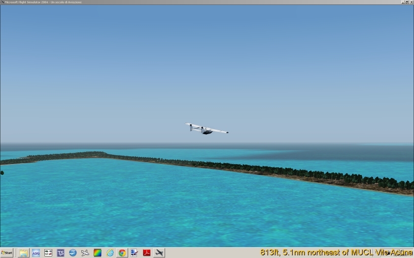Open the purple TS taskbar icon
The image size is (414, 258).
click(61, 253)
